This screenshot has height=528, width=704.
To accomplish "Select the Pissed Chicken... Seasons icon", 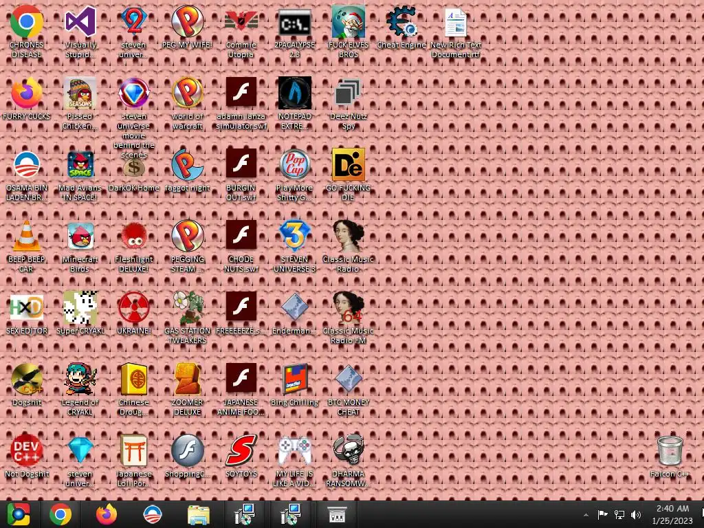I will point(80,103).
